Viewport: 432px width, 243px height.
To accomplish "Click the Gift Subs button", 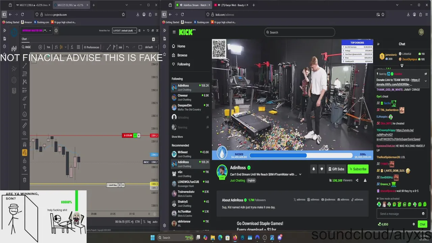I will pos(336,169).
